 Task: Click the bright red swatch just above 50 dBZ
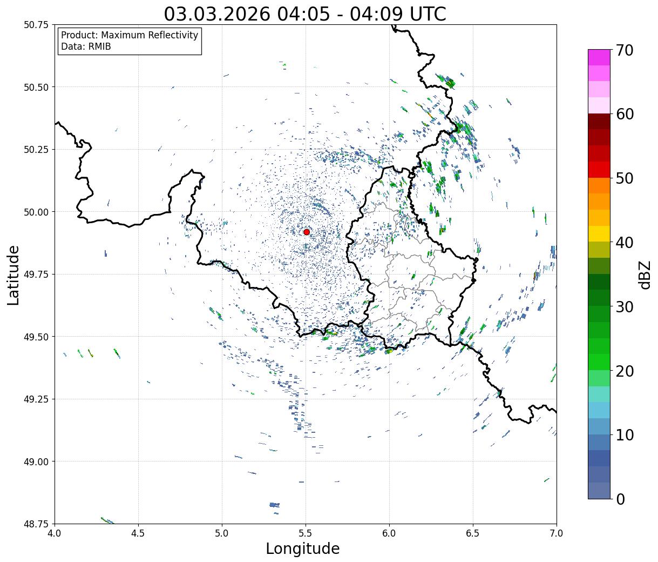coord(599,170)
